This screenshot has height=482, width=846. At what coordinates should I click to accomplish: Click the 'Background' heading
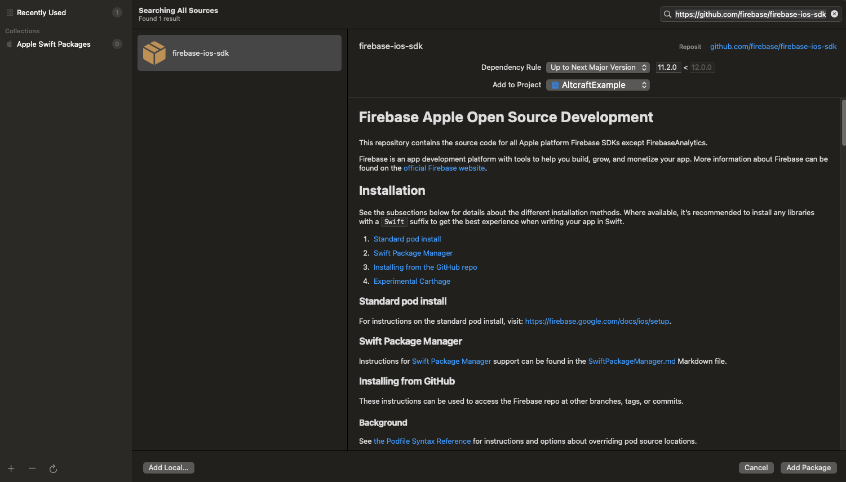tap(383, 423)
